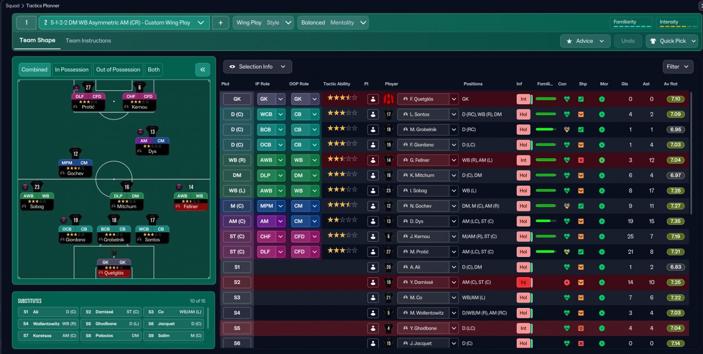Select Fellner number 14 shirt on pitch
This screenshot has width=703, height=354.
[191, 187]
